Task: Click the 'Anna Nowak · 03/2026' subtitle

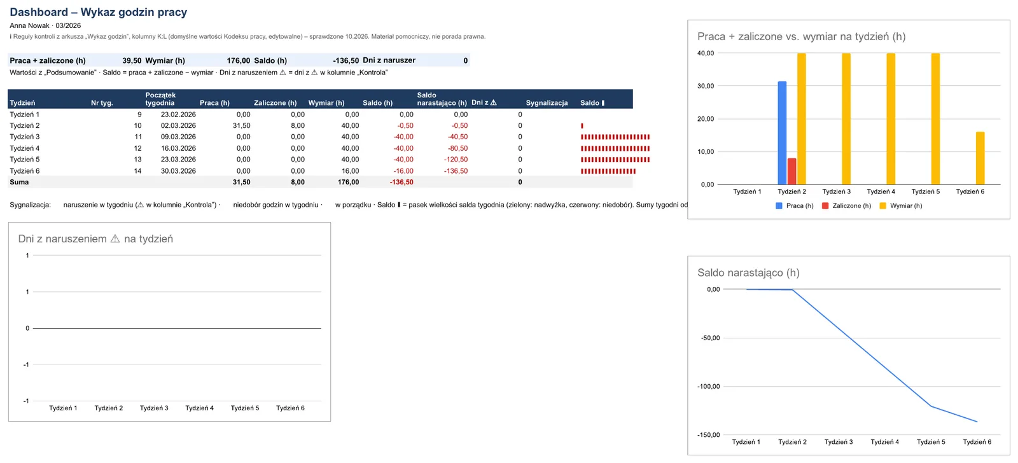Action: (45, 25)
